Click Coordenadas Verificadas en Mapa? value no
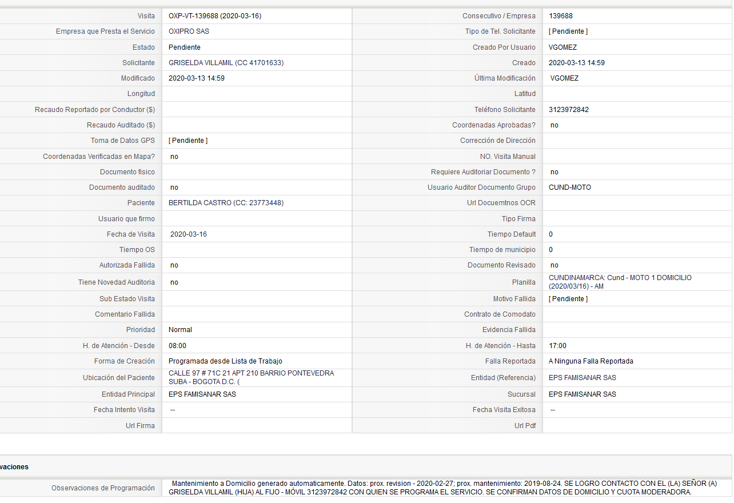734x503 pixels. click(x=174, y=157)
